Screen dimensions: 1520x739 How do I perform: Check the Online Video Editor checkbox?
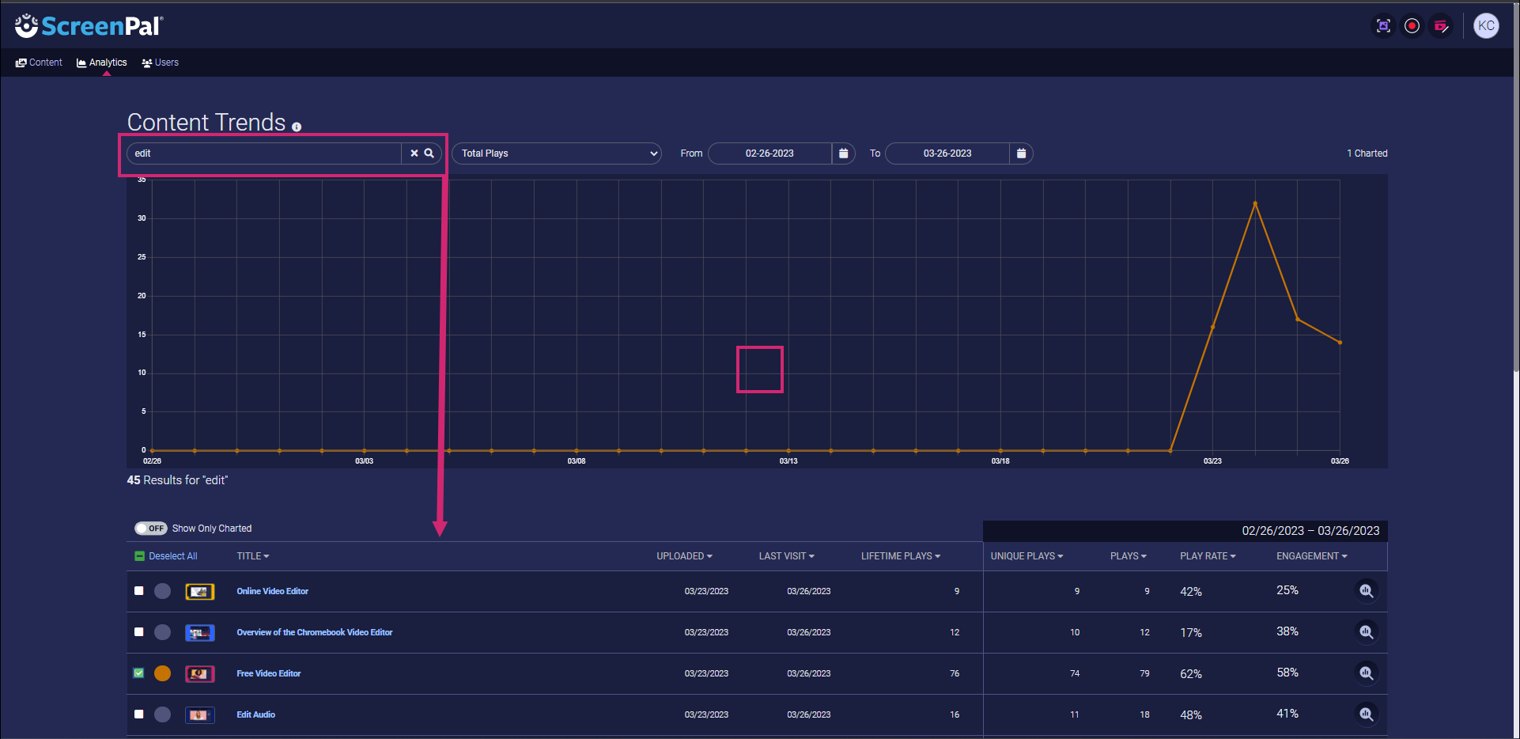pos(139,591)
